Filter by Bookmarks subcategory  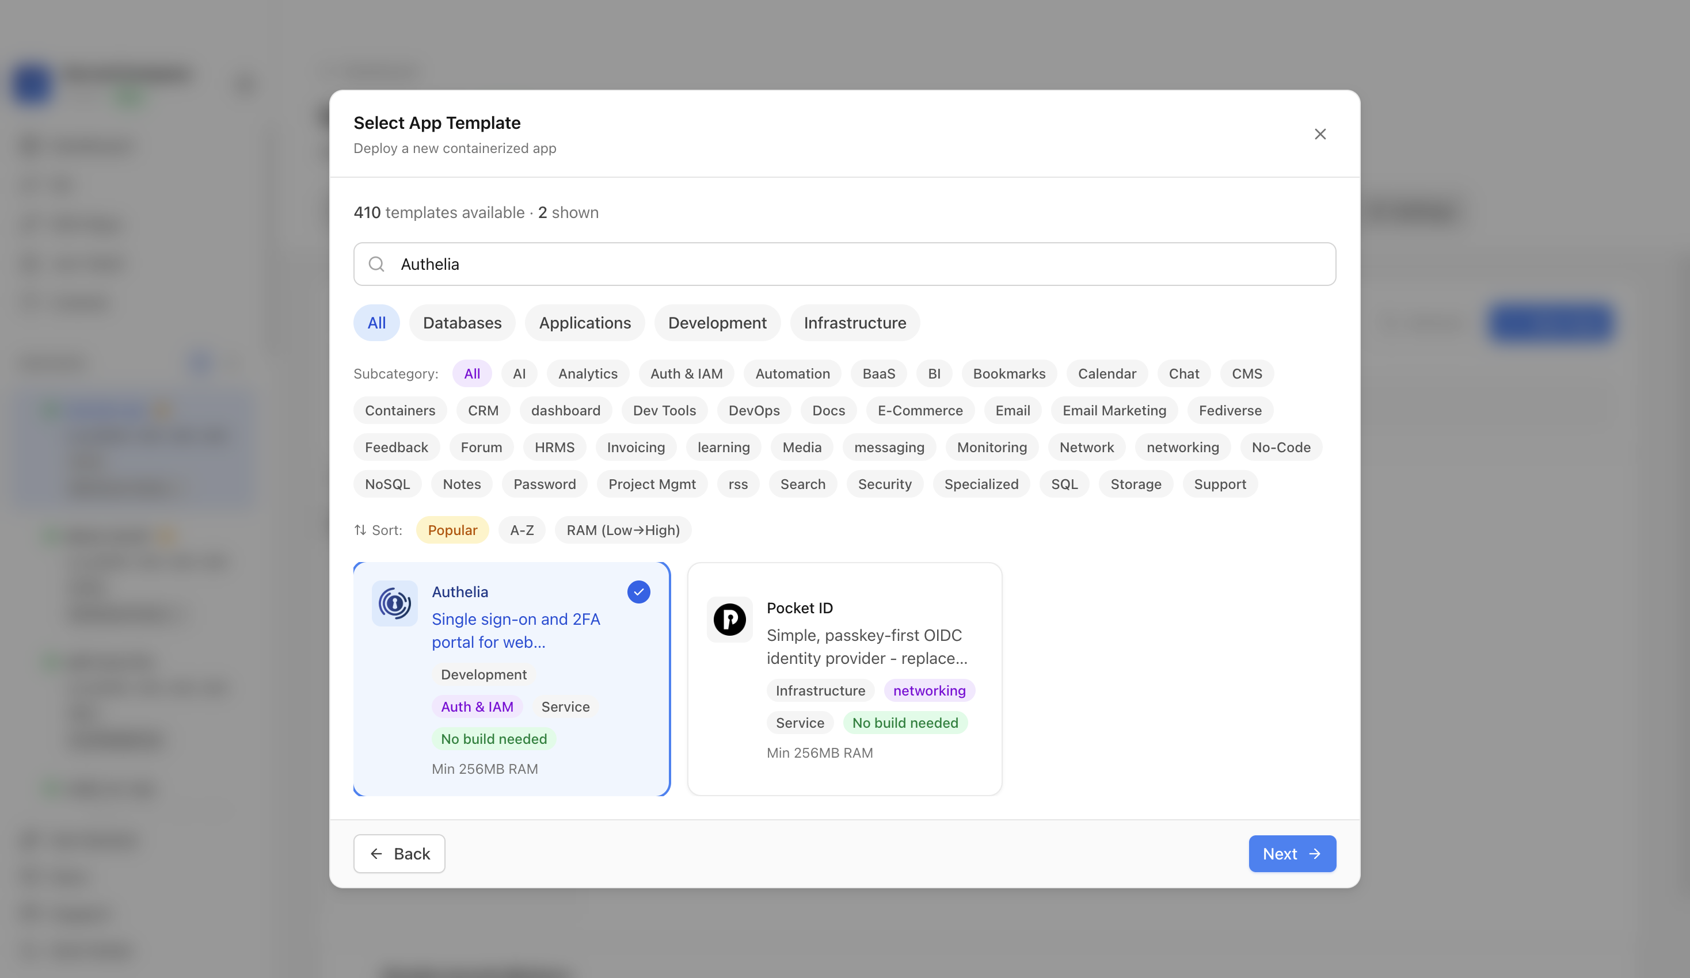click(1008, 373)
